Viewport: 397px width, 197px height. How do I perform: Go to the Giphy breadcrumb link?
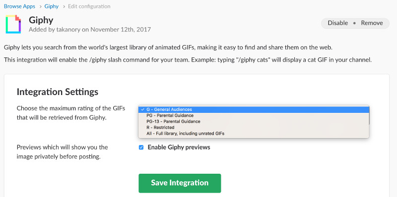click(x=52, y=6)
